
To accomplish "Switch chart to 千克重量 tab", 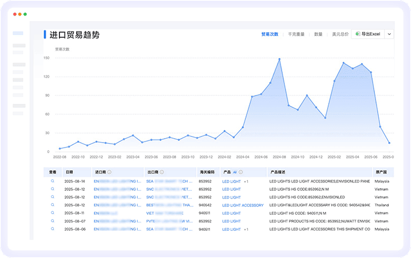I will tap(295, 34).
